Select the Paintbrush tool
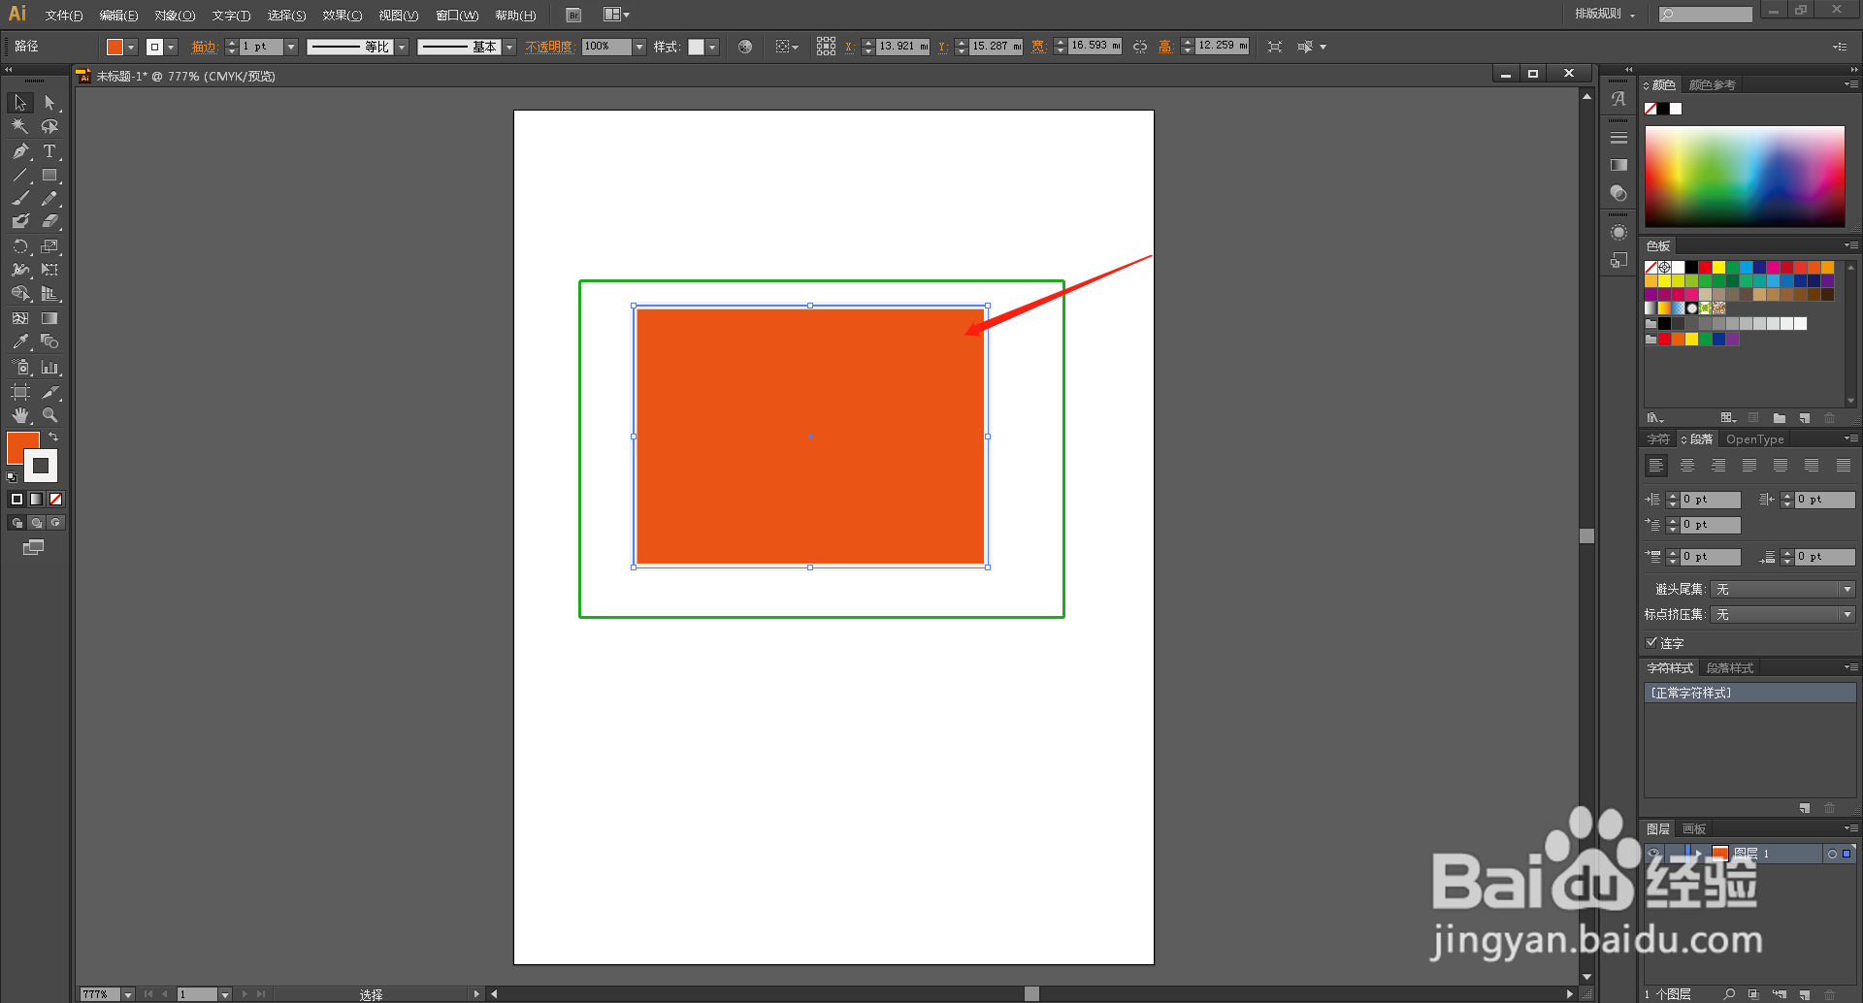The width and height of the screenshot is (1863, 1003). (x=20, y=199)
